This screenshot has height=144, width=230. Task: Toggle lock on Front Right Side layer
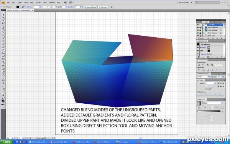(x=200, y=28)
